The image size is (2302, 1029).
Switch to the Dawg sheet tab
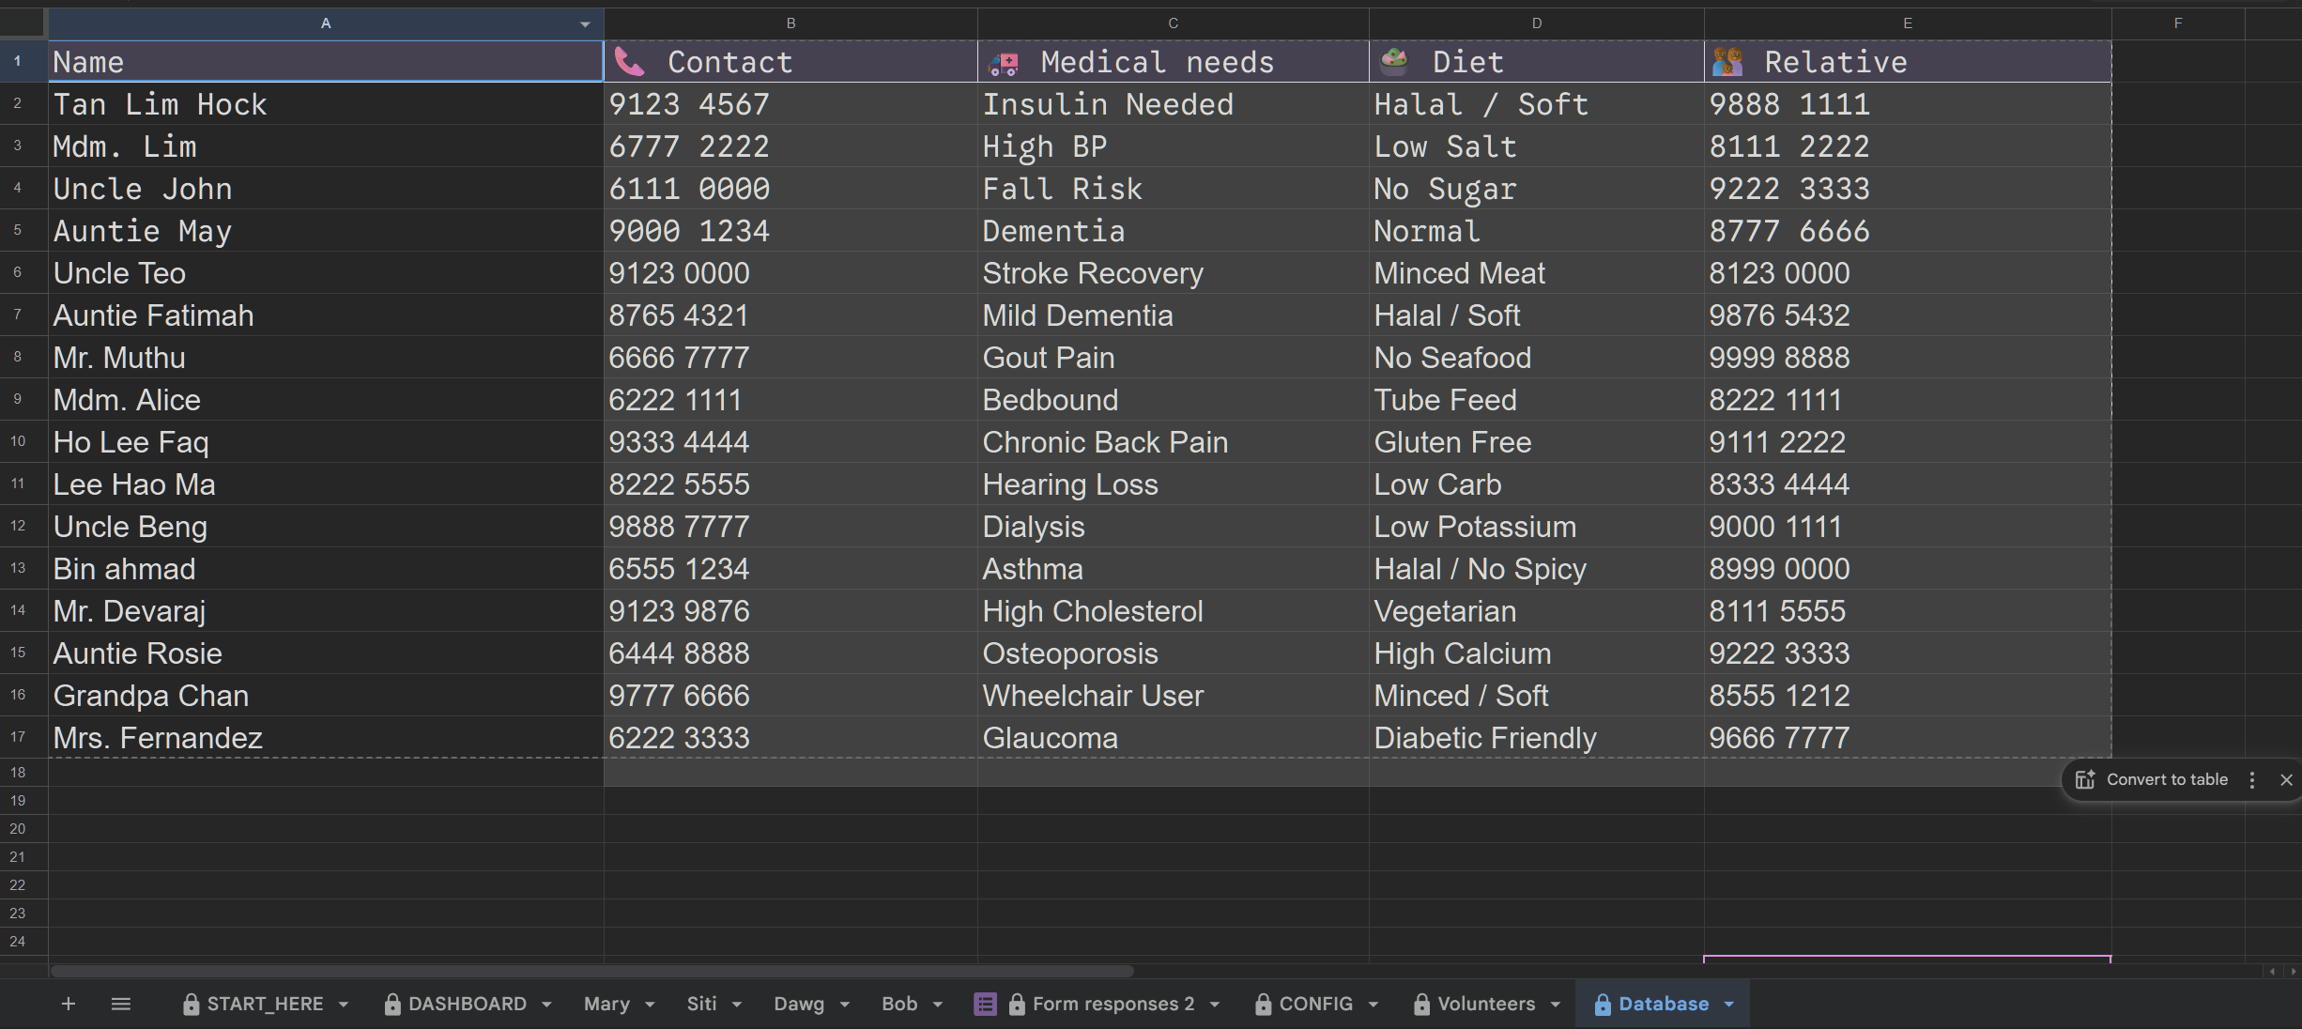click(798, 1004)
